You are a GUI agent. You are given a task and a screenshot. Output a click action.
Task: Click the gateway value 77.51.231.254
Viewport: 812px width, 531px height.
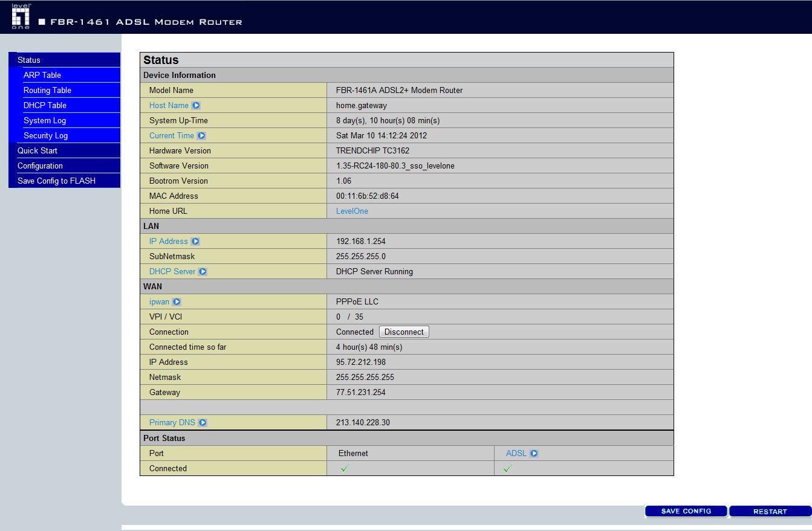point(361,393)
